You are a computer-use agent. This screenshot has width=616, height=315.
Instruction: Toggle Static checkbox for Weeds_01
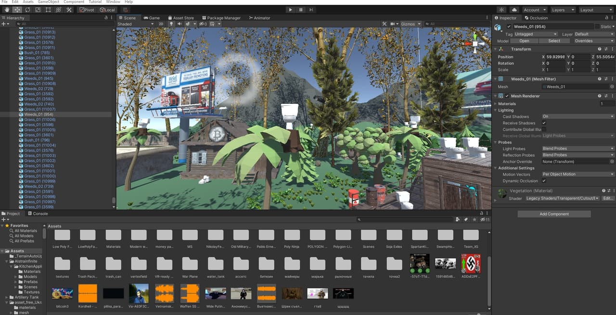pos(598,27)
